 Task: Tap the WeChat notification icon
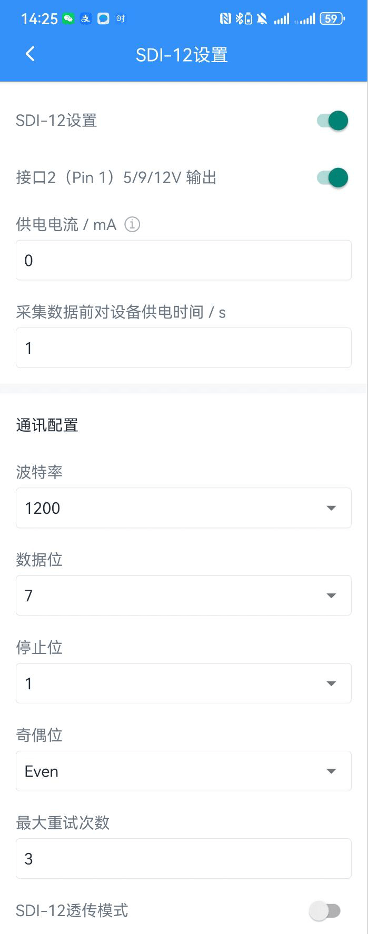(x=68, y=19)
